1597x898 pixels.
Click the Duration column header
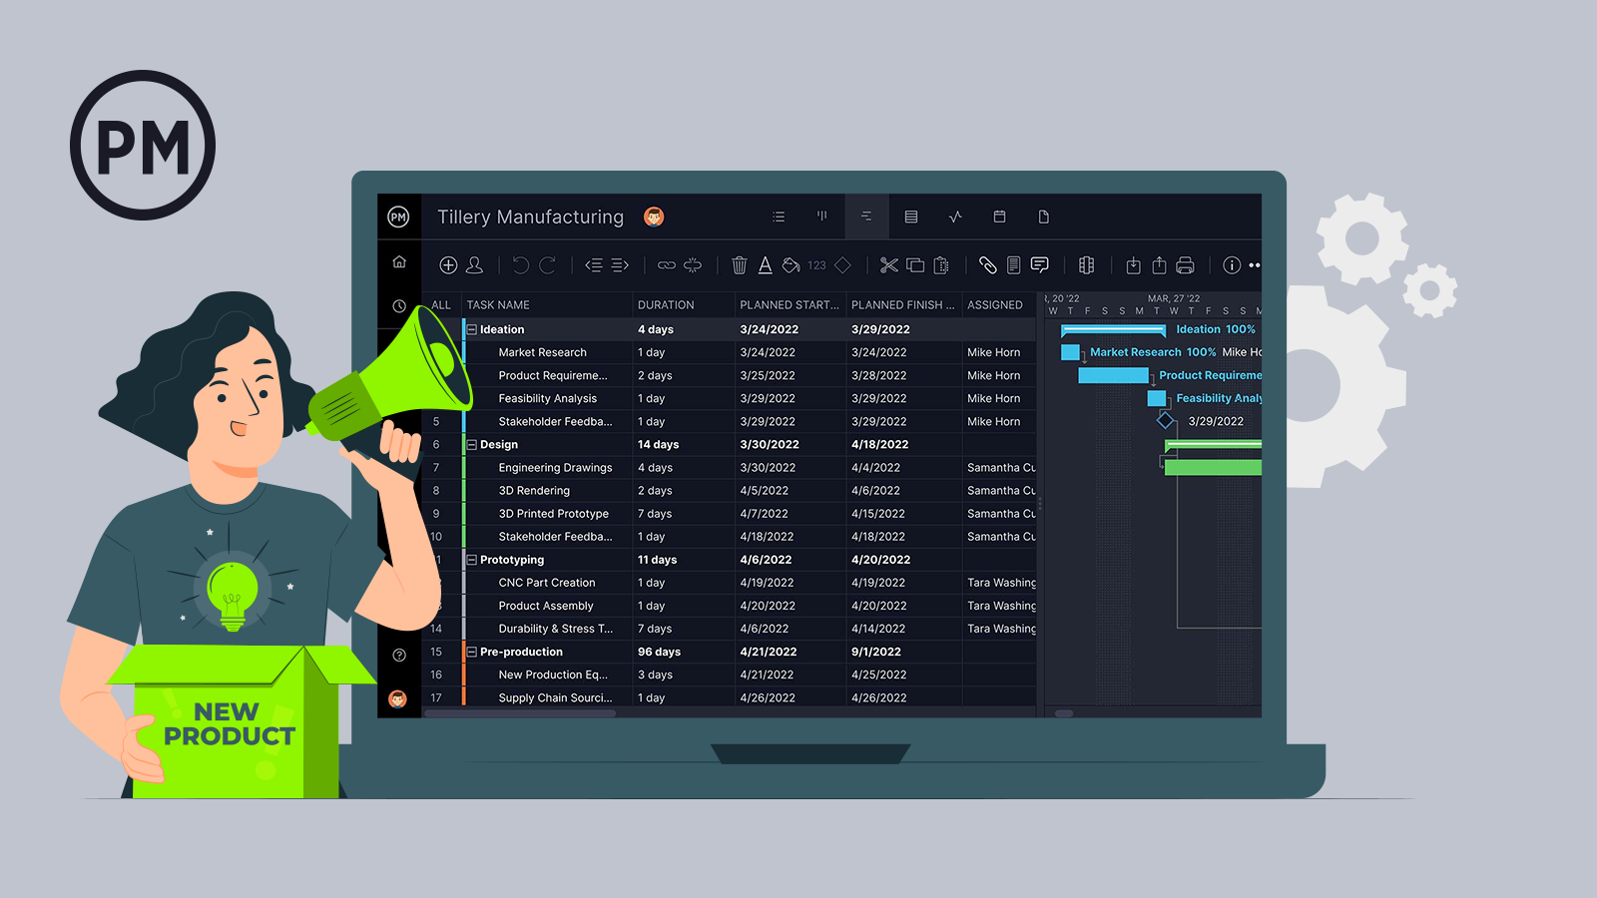(666, 305)
